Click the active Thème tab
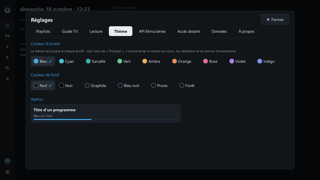The width and height of the screenshot is (320, 180). click(120, 31)
